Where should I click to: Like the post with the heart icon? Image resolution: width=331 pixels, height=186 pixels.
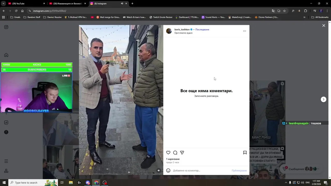point(168,153)
